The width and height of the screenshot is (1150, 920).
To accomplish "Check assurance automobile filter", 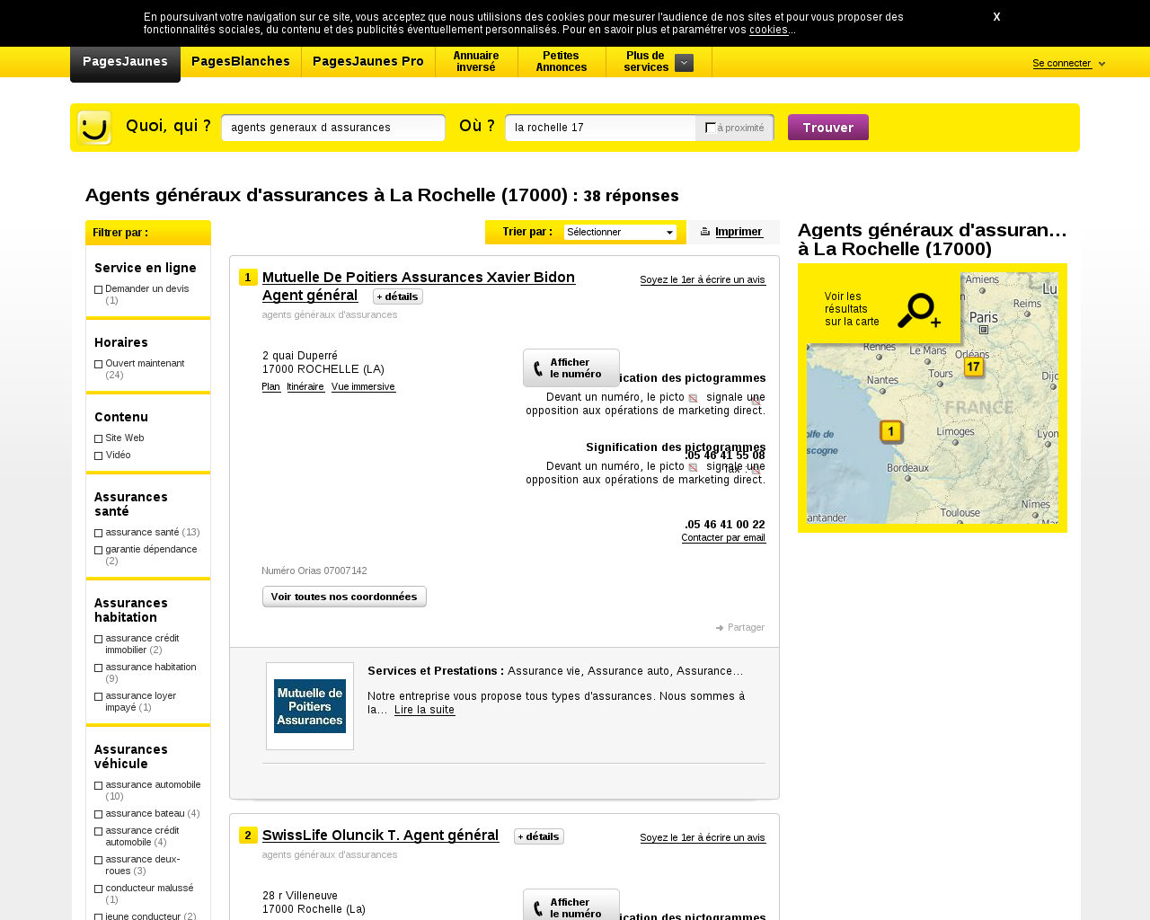I will (x=99, y=786).
